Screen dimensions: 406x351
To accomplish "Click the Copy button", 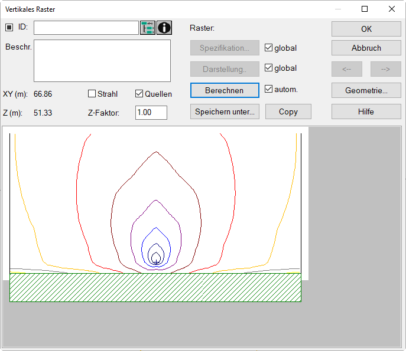I will point(288,111).
